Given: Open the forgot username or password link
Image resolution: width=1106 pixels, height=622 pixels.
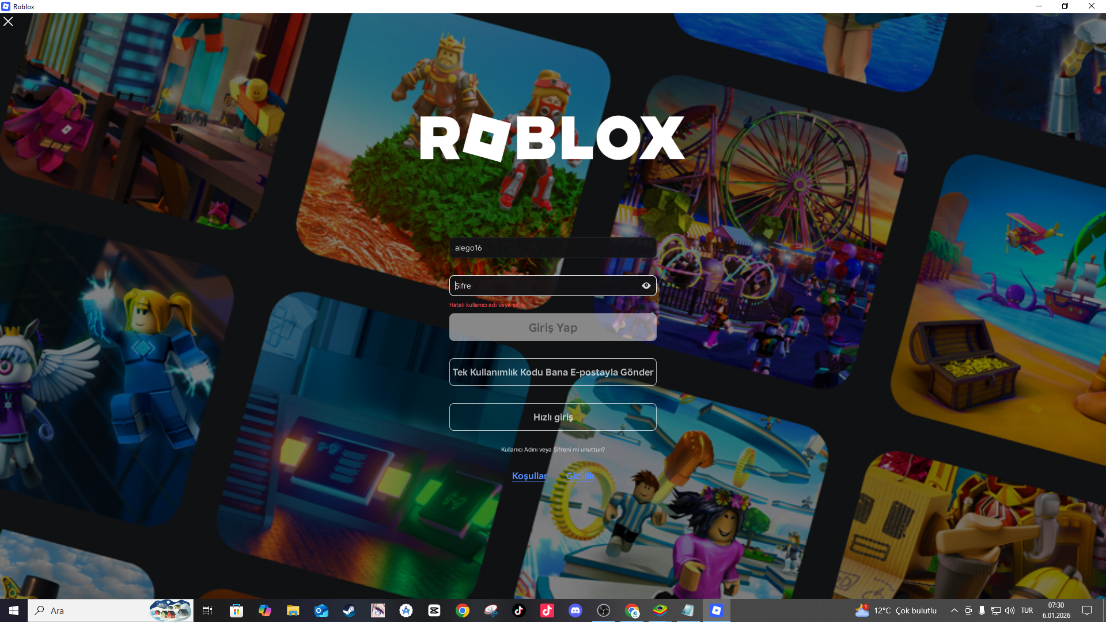Looking at the screenshot, I should (552, 449).
